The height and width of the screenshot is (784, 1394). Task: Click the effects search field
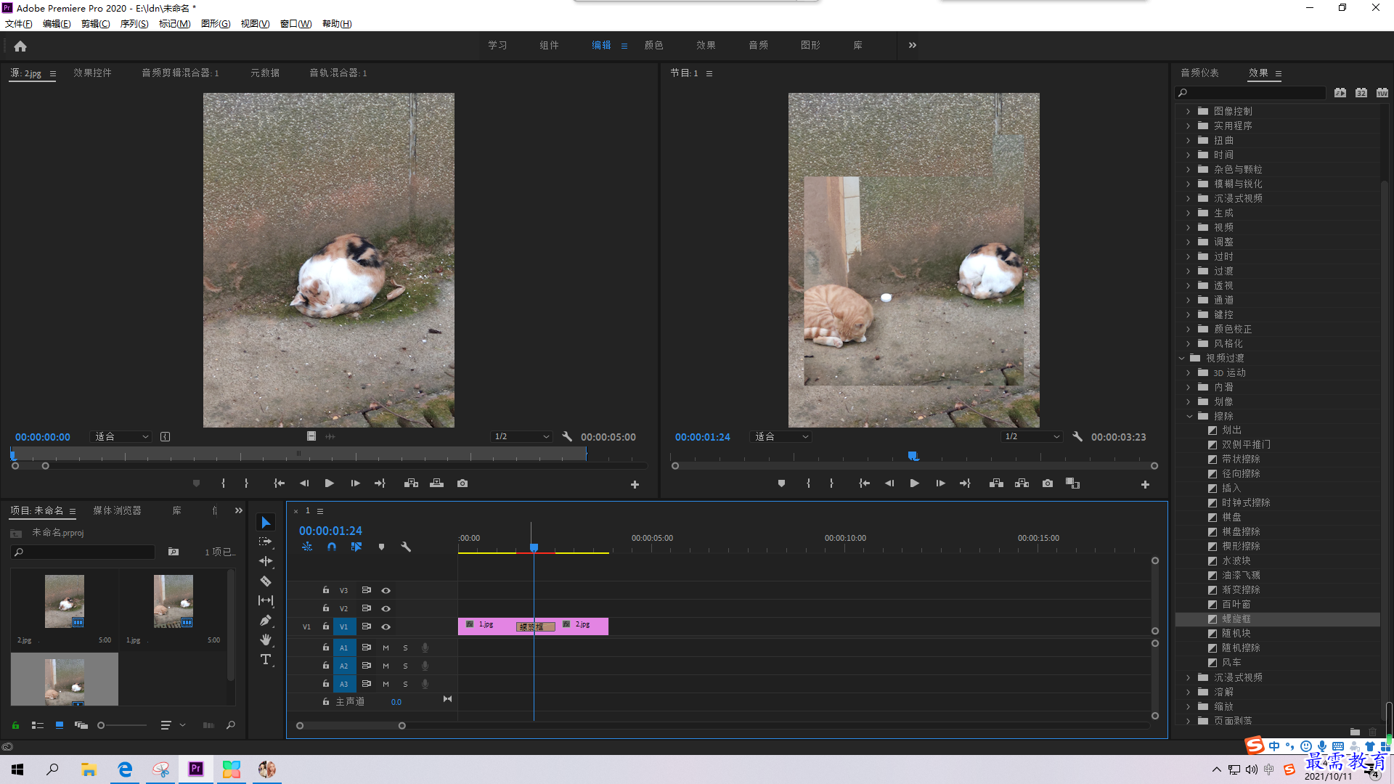click(1251, 93)
